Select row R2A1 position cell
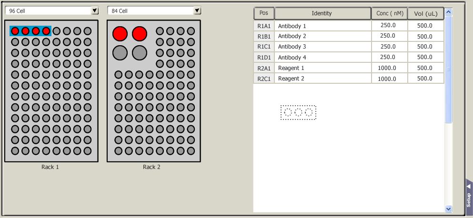Screen dimensions: 473x218 pos(263,68)
